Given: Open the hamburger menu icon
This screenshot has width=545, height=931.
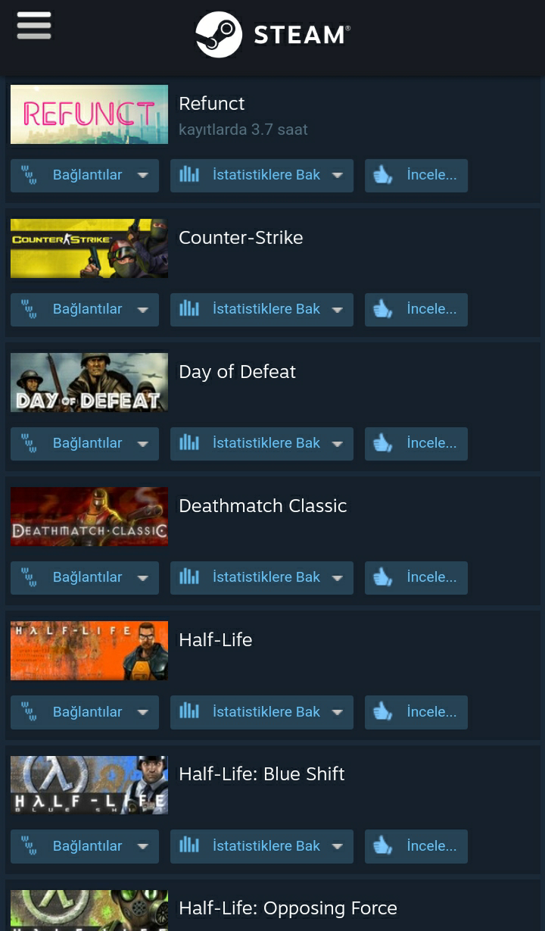Looking at the screenshot, I should (34, 26).
